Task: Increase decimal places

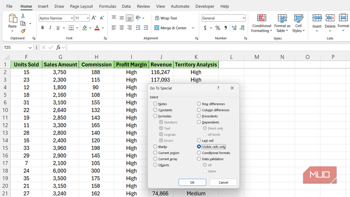Action: click(x=234, y=28)
